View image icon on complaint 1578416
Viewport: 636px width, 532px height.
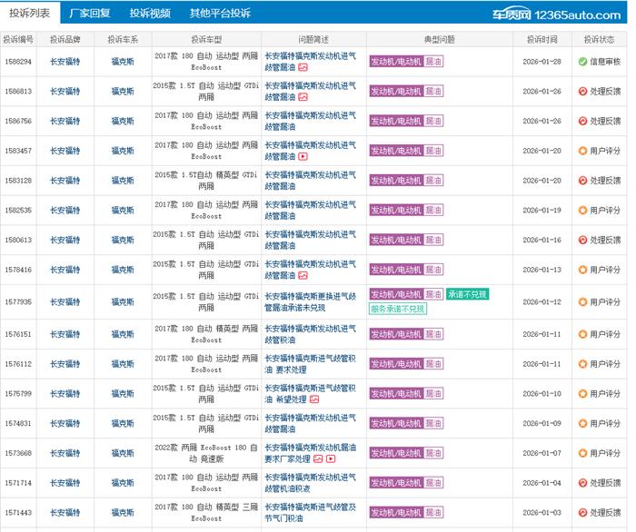[x=303, y=275]
